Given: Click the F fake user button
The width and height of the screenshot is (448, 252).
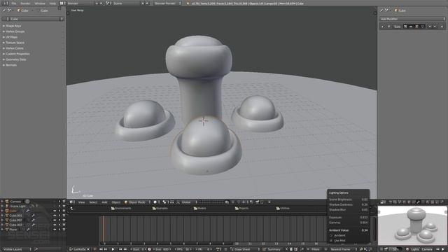Looking at the screenshot, I should coord(62,19).
